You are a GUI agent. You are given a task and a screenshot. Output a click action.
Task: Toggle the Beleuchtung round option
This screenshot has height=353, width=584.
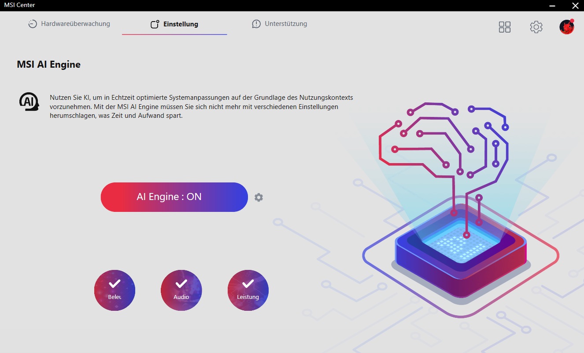[x=115, y=290]
